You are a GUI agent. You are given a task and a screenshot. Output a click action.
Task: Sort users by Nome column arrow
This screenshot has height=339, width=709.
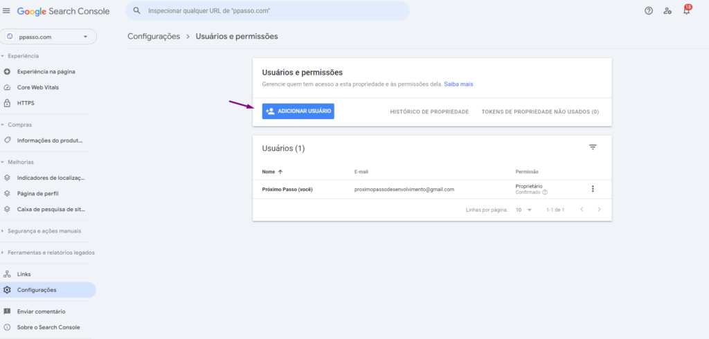click(x=280, y=172)
